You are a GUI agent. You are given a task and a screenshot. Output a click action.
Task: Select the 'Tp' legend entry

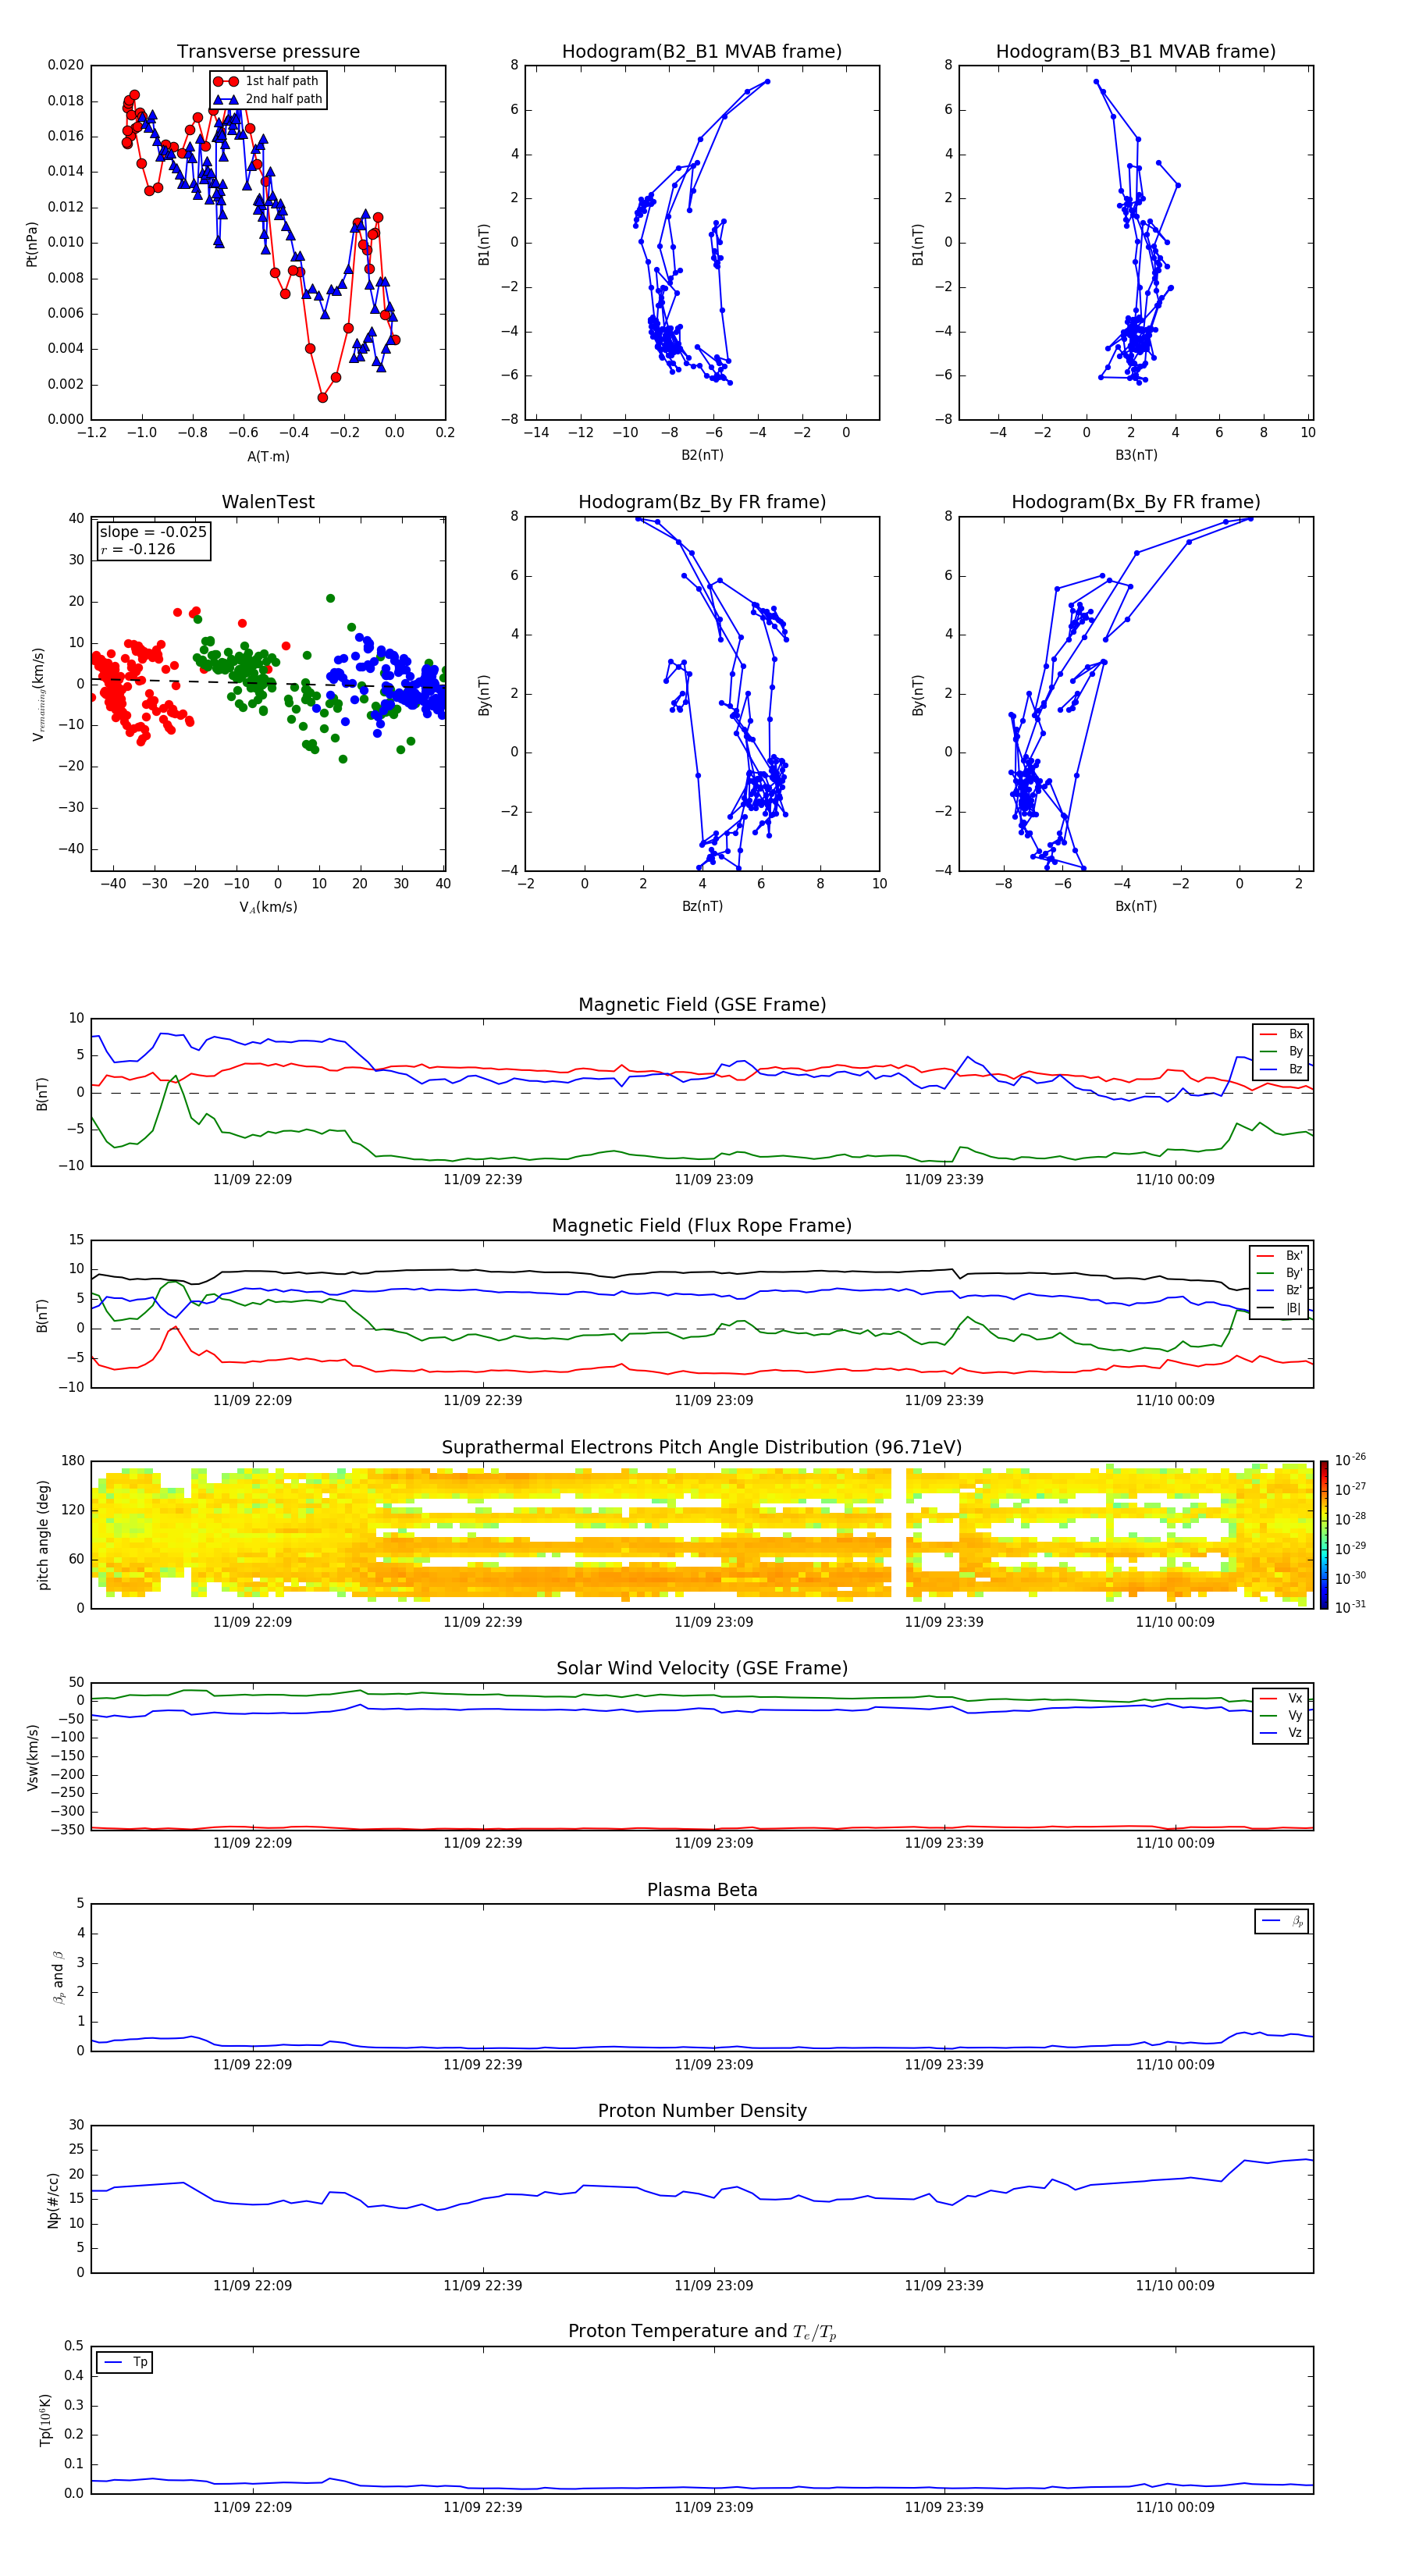click(x=126, y=2362)
